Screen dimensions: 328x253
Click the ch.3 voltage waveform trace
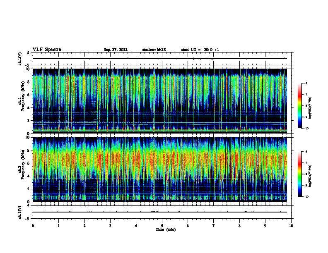point(160,212)
